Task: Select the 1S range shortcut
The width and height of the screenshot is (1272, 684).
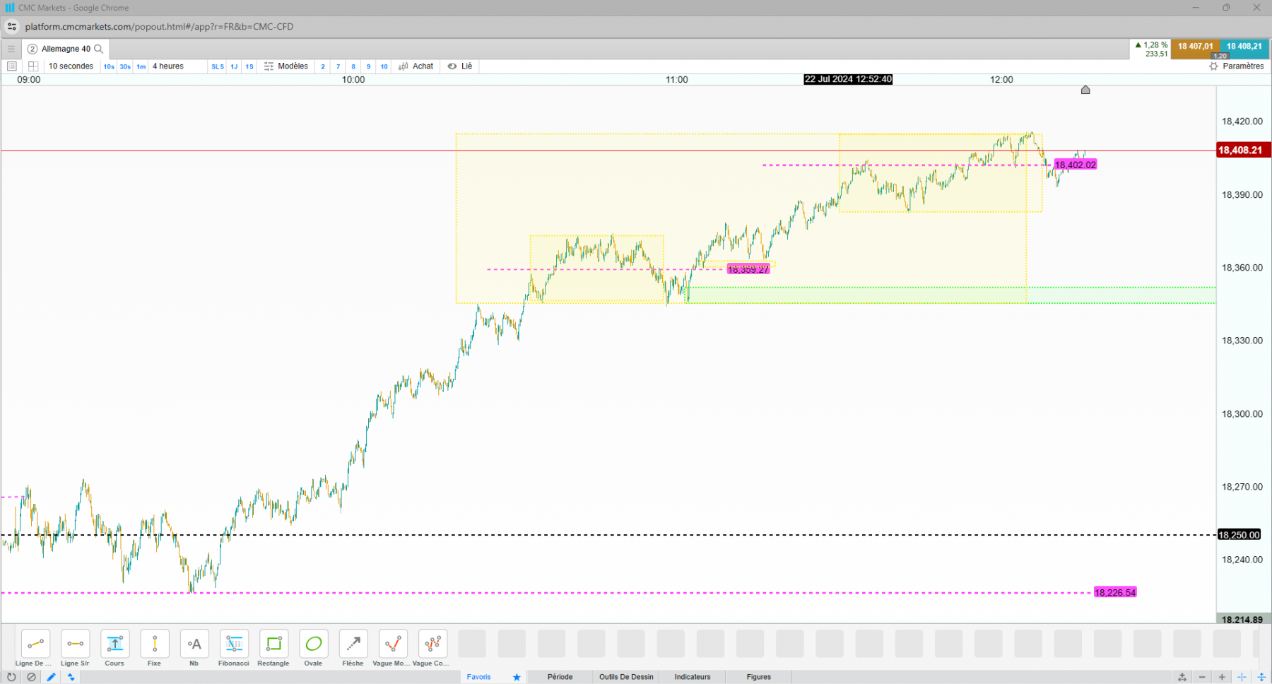Action: pos(249,66)
